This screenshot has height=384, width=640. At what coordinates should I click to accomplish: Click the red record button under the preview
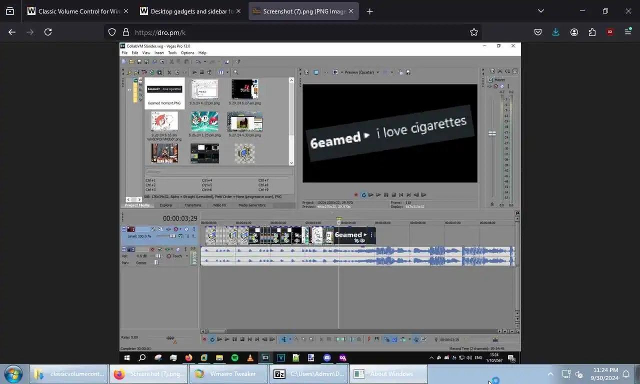point(356,194)
